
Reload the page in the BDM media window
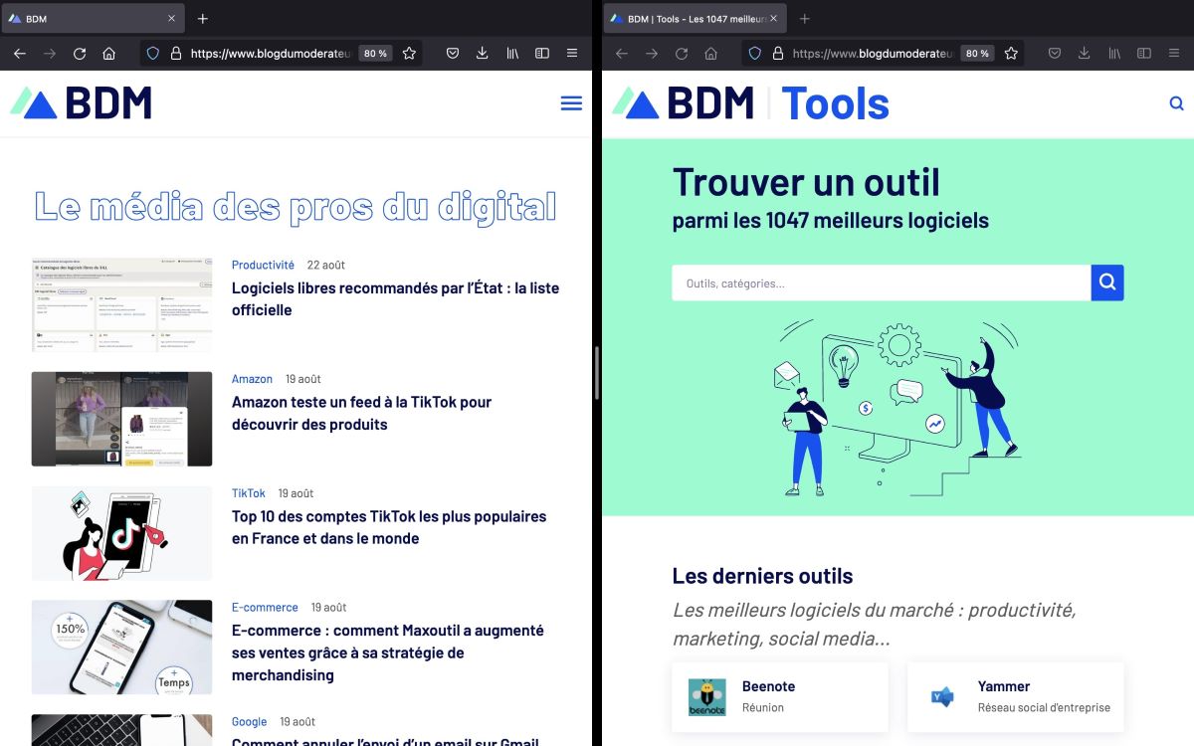coord(80,54)
